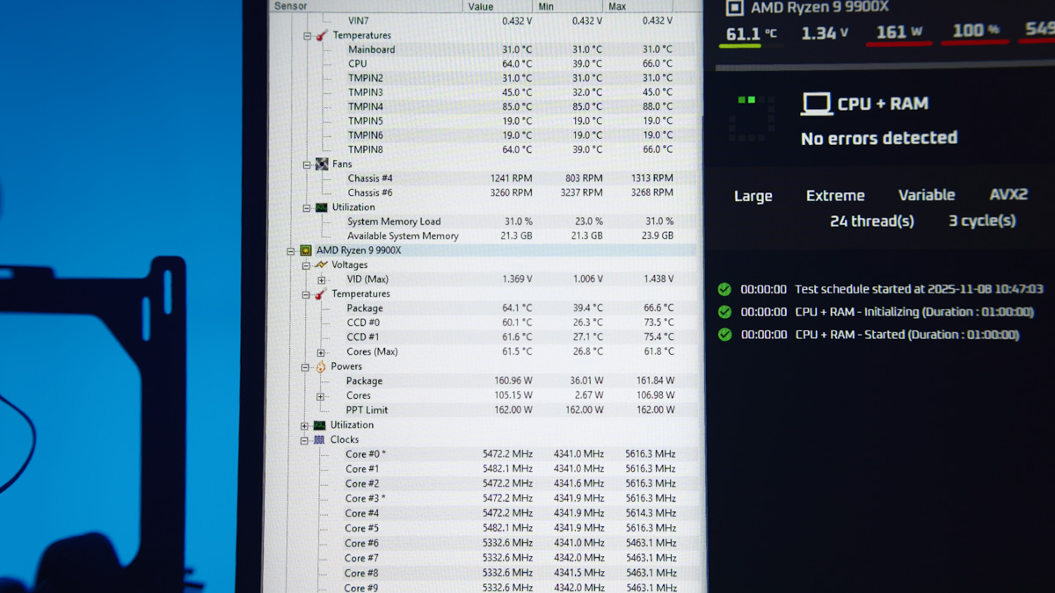Collapse the Voltages node under Ryzen 9 9900X
Screen dimensions: 1055x593
click(x=306, y=265)
